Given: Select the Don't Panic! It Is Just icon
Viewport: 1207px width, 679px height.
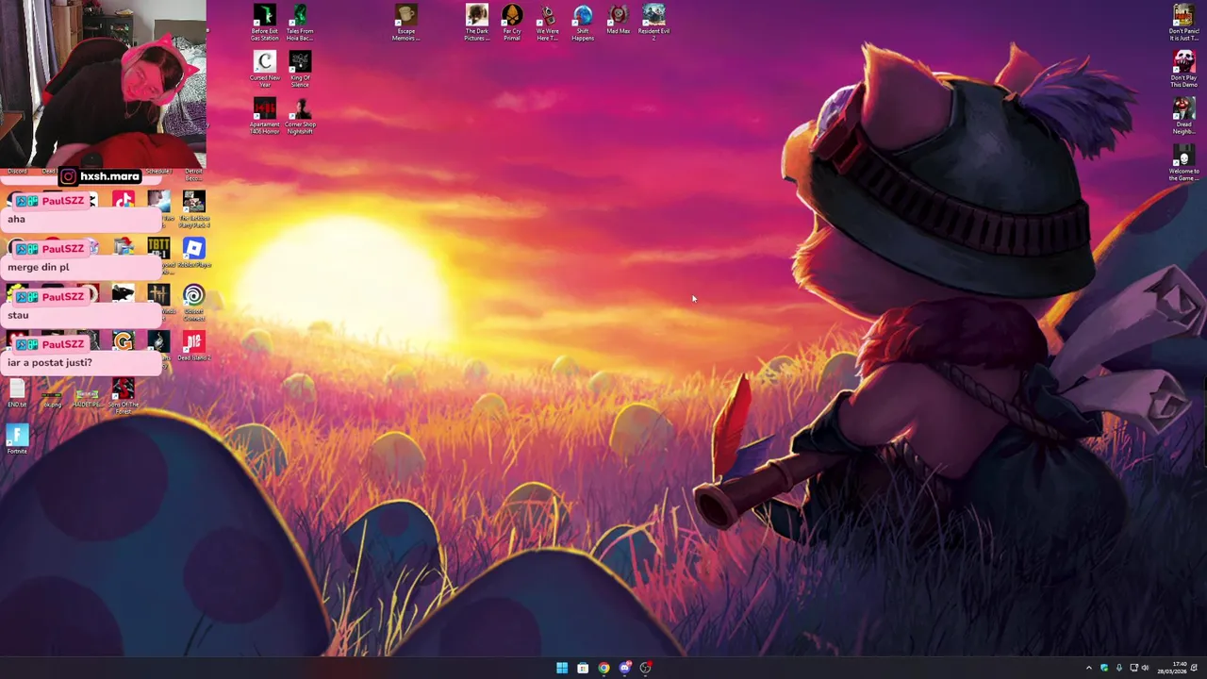Looking at the screenshot, I should [x=1183, y=23].
